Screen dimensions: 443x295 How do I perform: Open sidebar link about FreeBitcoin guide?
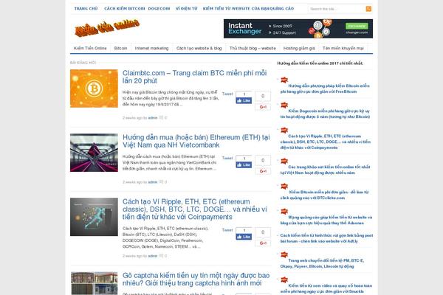(325, 88)
